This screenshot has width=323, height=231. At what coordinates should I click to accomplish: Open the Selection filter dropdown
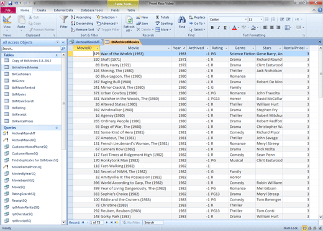[107, 17]
